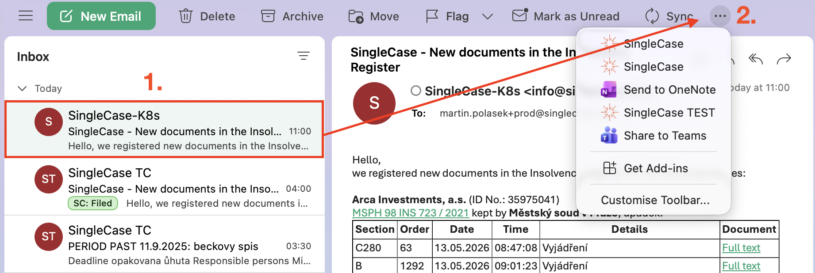Choose Share to Teams
This screenshot has height=273, width=815.
[x=653, y=136]
